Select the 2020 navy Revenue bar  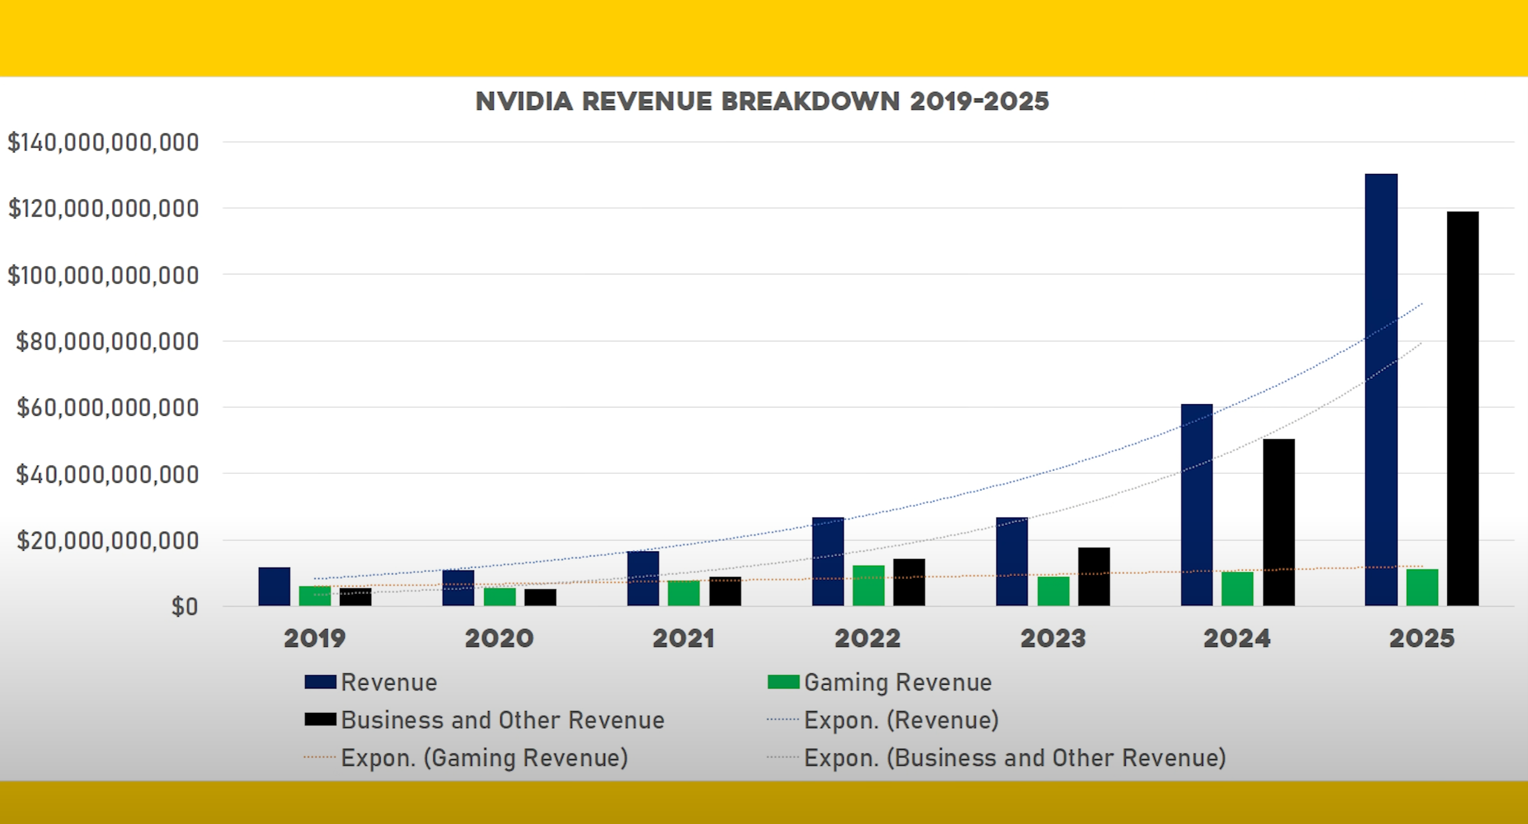pos(458,588)
